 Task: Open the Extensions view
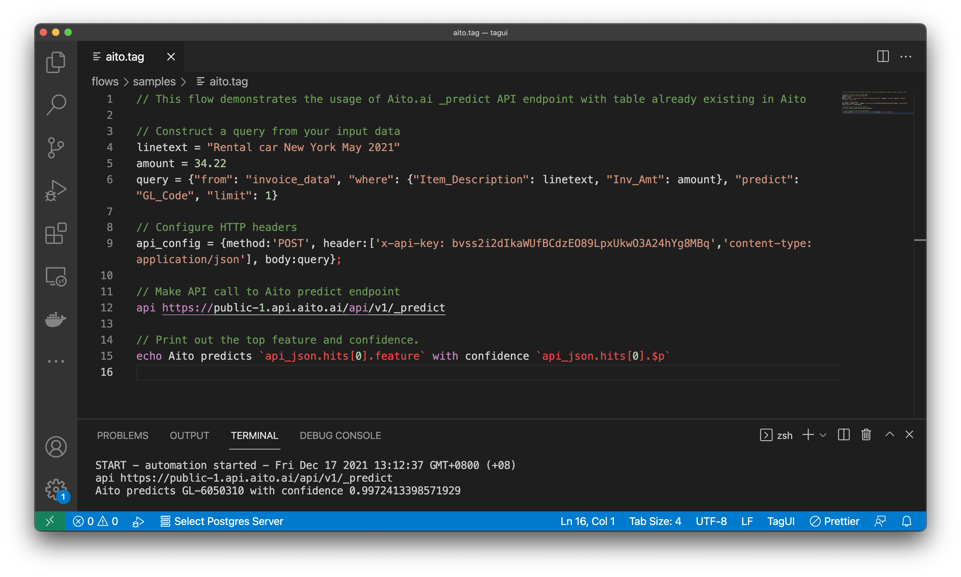tap(56, 233)
